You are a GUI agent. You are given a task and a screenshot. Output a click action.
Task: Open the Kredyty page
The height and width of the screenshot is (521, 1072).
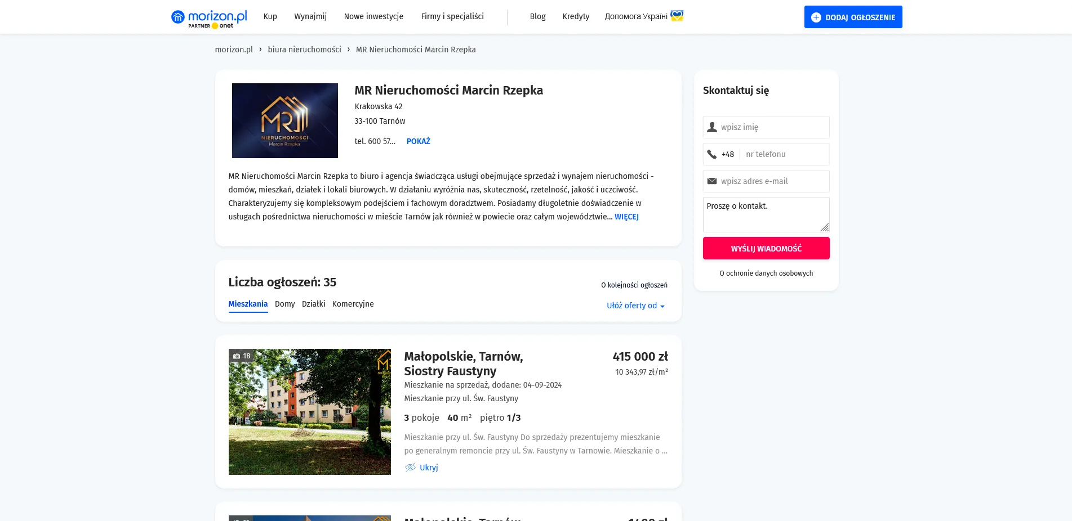(x=576, y=16)
